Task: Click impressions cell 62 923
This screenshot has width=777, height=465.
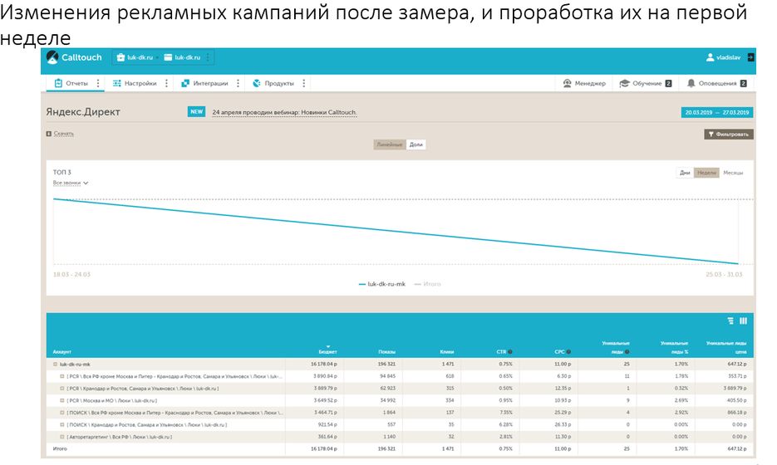Action: 387,389
